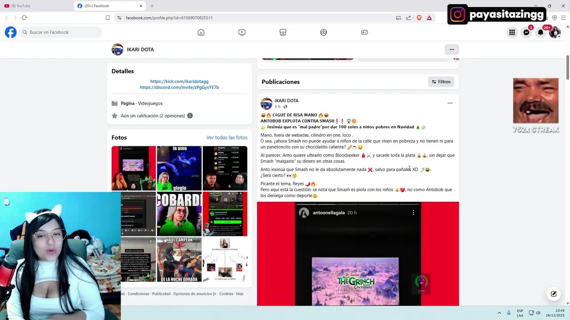This screenshot has height=320, width=570.
Task: Open ESP LAA language switcher
Action: coord(520,313)
